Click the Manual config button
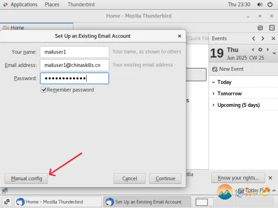The height and width of the screenshot is (208, 278). (26, 178)
